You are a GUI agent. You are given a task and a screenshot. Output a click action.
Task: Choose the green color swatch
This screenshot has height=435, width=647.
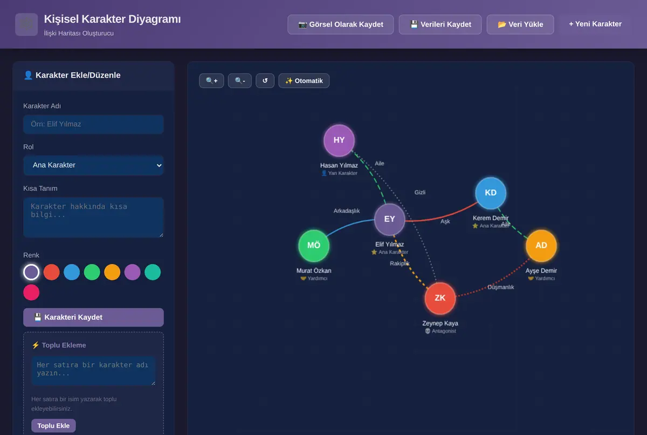pyautogui.click(x=92, y=272)
